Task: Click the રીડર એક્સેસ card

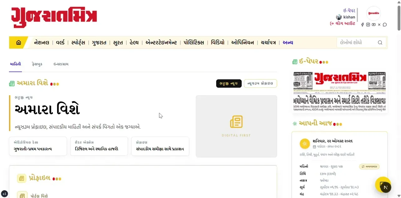Action: point(99,146)
